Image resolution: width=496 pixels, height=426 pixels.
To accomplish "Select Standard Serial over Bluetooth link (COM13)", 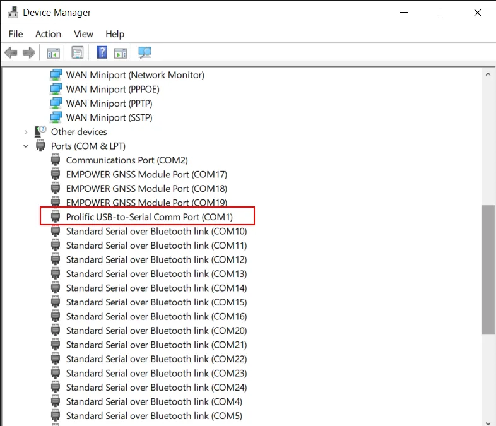I will tap(156, 274).
